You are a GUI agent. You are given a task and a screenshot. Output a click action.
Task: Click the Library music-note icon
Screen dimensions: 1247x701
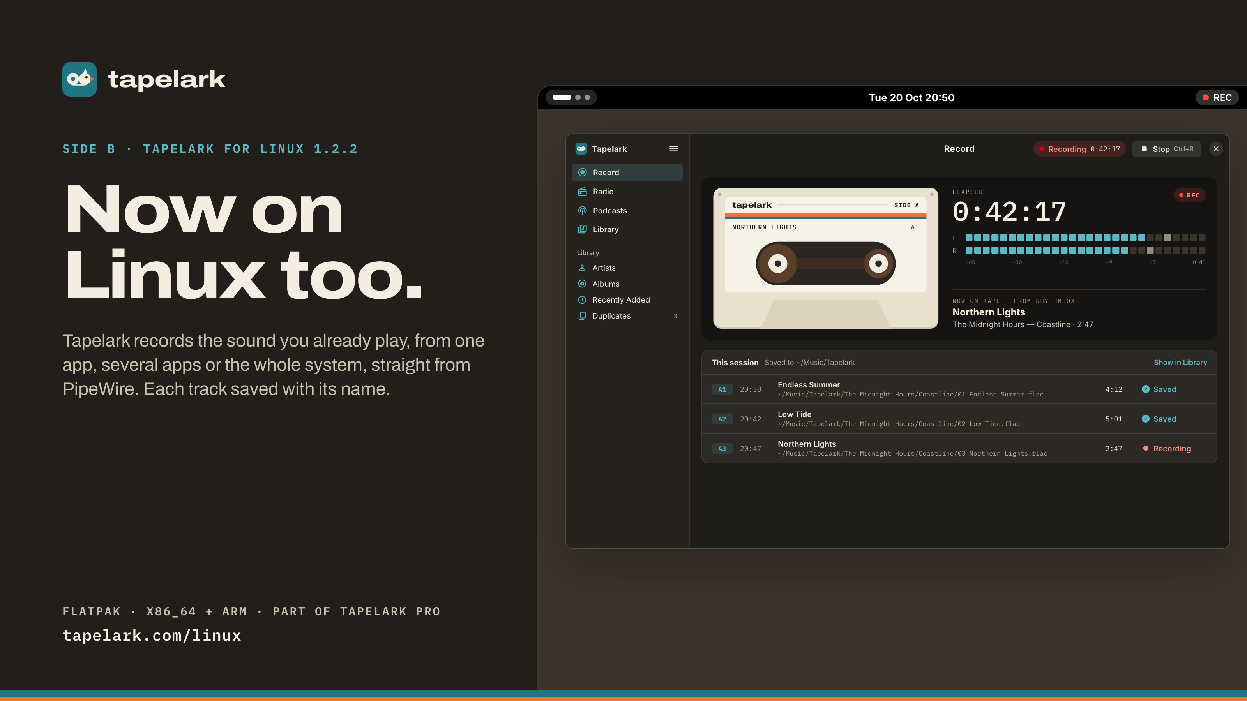point(583,229)
